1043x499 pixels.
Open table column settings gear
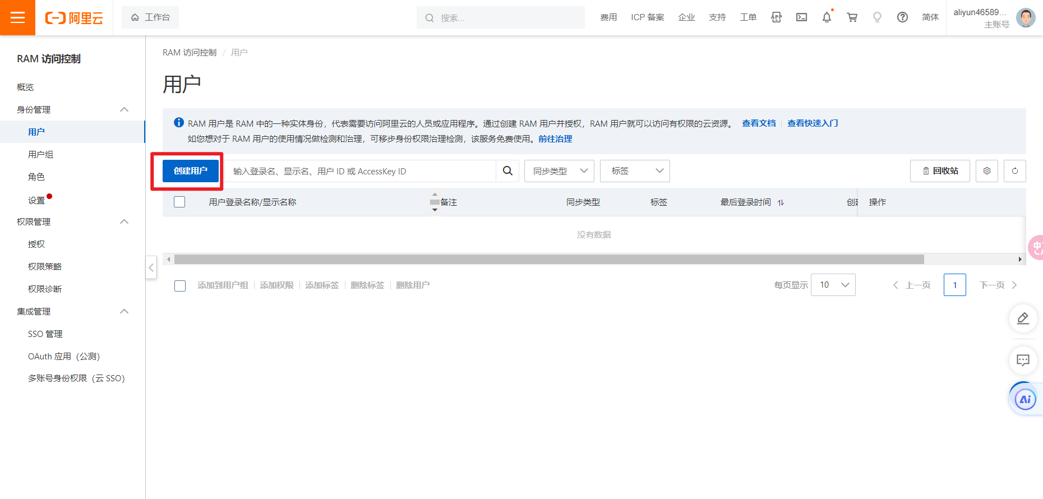987,171
